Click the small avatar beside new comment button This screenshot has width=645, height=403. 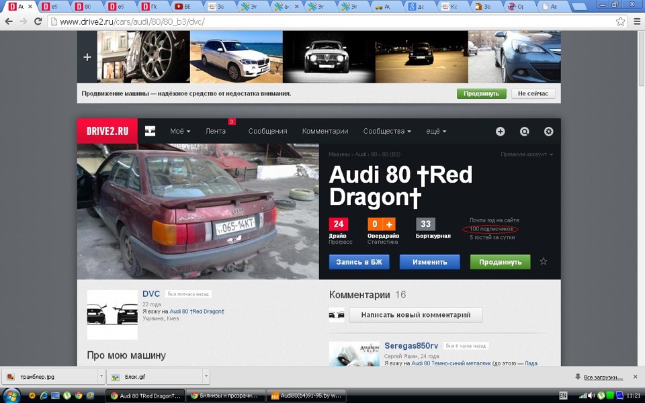coord(337,315)
